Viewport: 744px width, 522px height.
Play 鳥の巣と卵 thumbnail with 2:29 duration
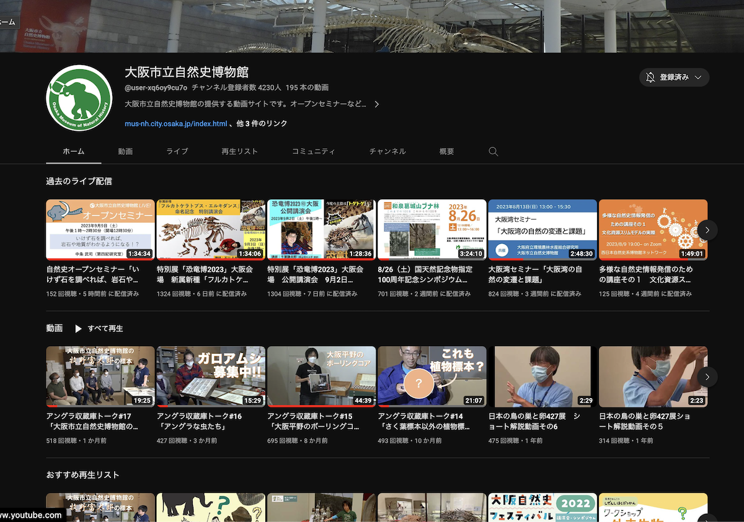coord(542,376)
